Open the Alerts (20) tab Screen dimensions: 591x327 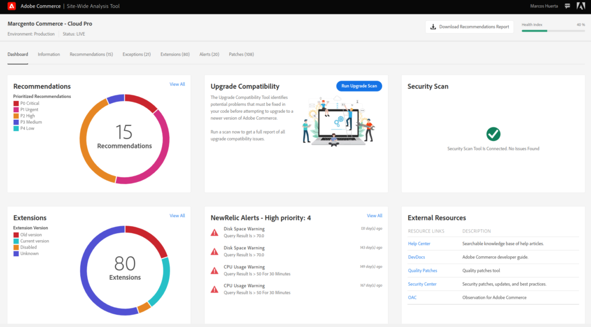pos(209,55)
